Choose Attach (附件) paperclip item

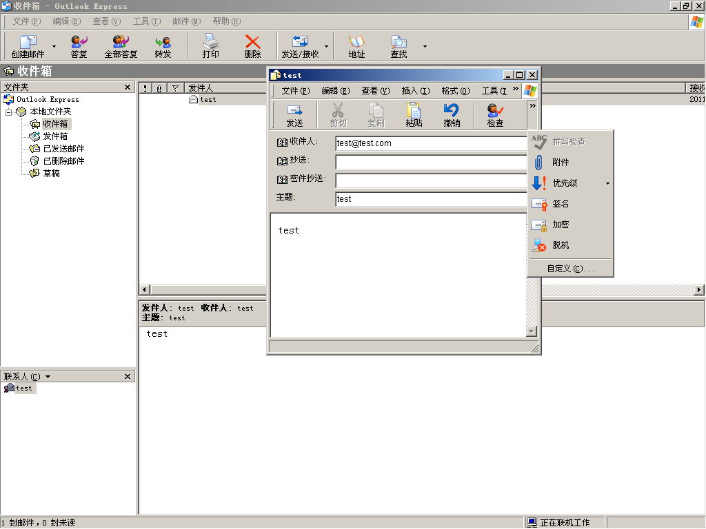pos(570,163)
